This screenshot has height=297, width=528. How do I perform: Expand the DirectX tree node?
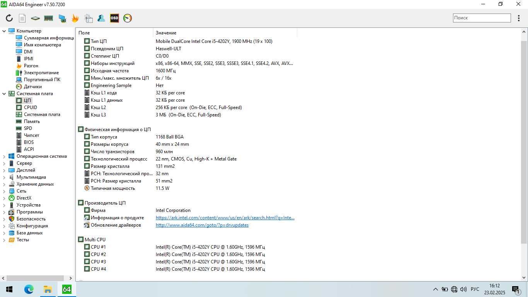[4, 198]
